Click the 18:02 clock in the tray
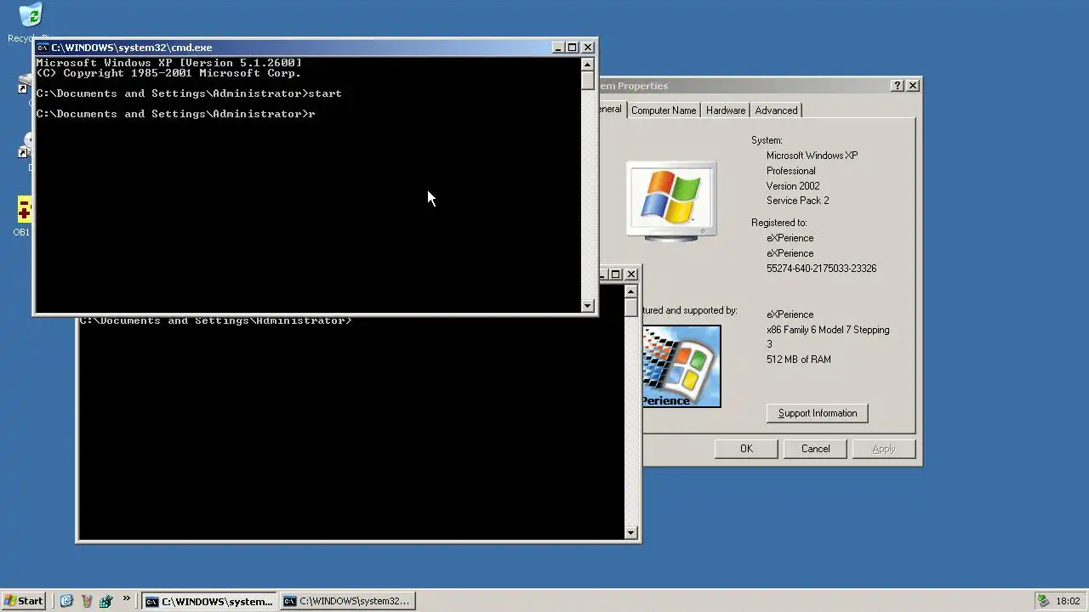This screenshot has width=1089, height=612. [1068, 601]
